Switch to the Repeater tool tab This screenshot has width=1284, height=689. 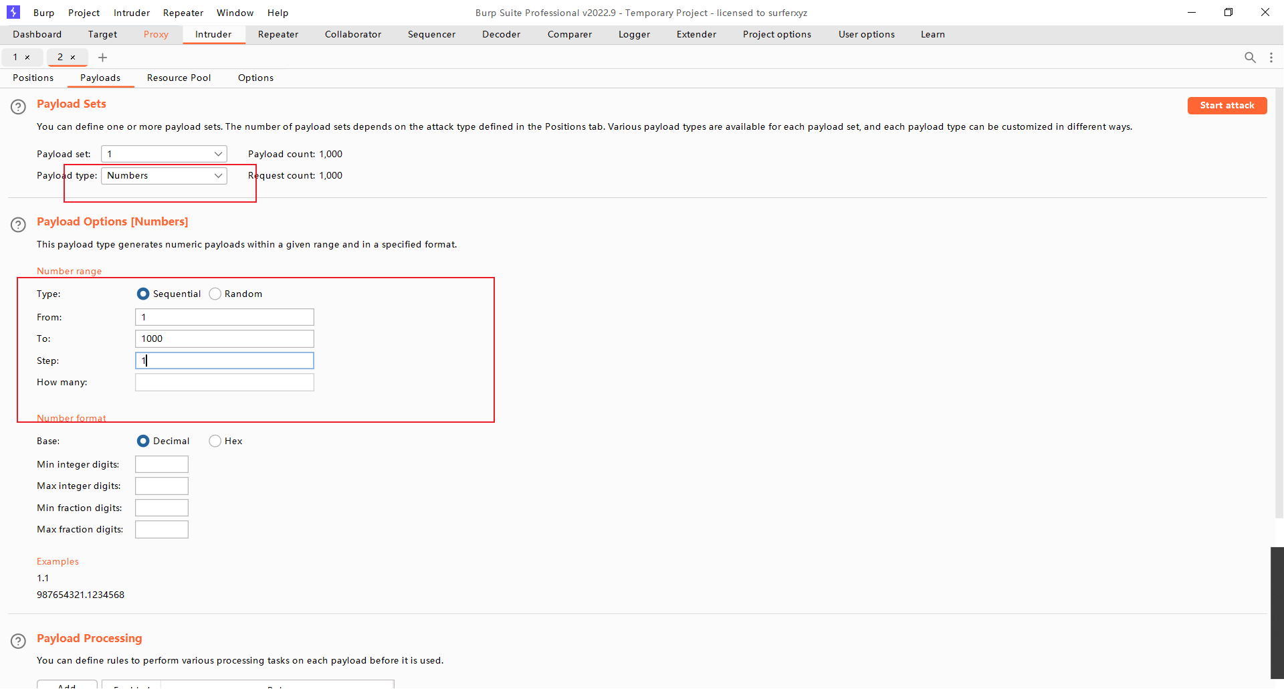(x=278, y=34)
